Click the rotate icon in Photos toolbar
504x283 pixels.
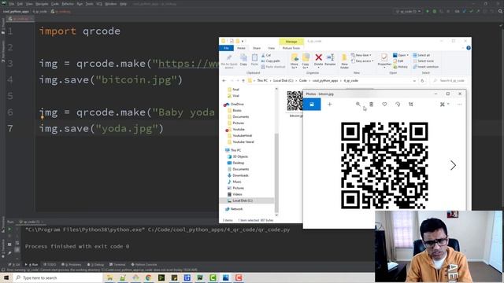[x=398, y=105]
